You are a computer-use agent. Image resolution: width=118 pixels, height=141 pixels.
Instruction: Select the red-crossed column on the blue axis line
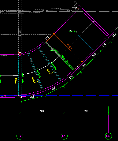[20, 97]
